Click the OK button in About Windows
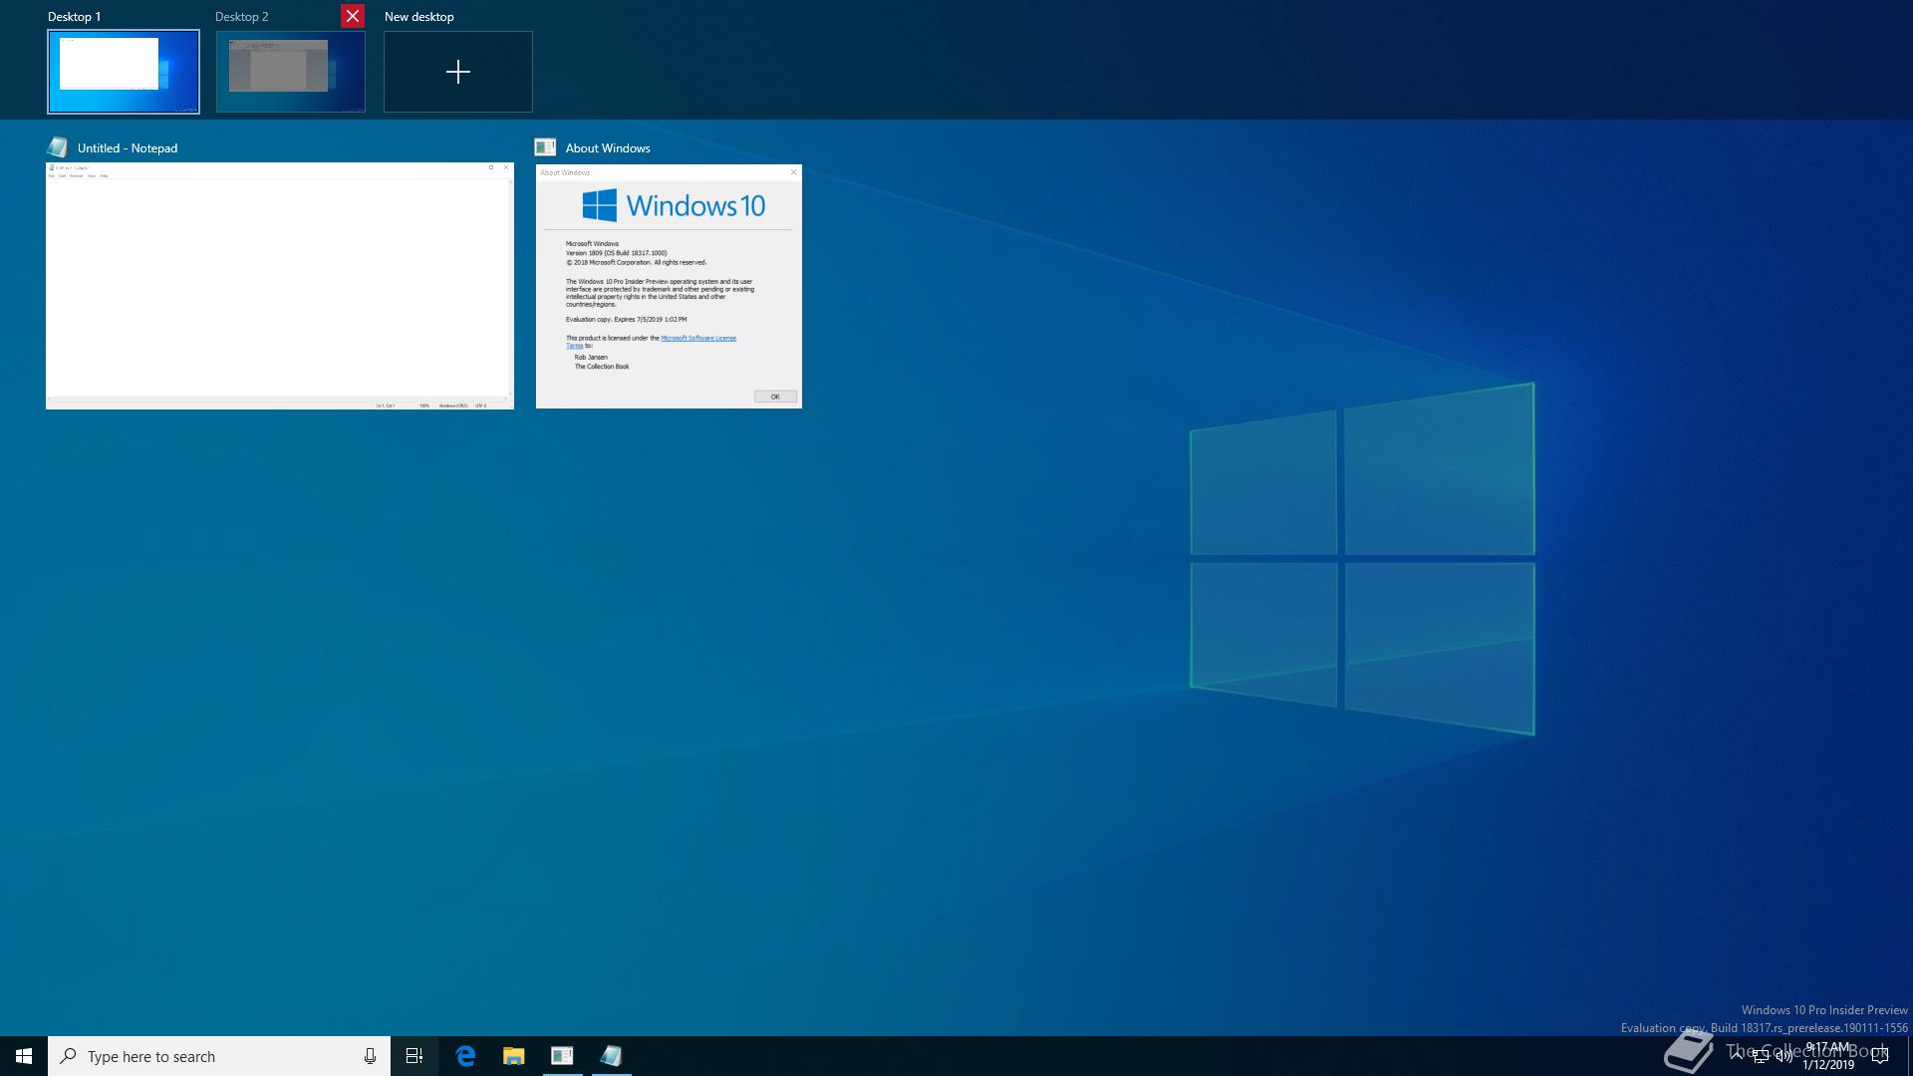Viewport: 1913px width, 1076px height. click(x=775, y=397)
